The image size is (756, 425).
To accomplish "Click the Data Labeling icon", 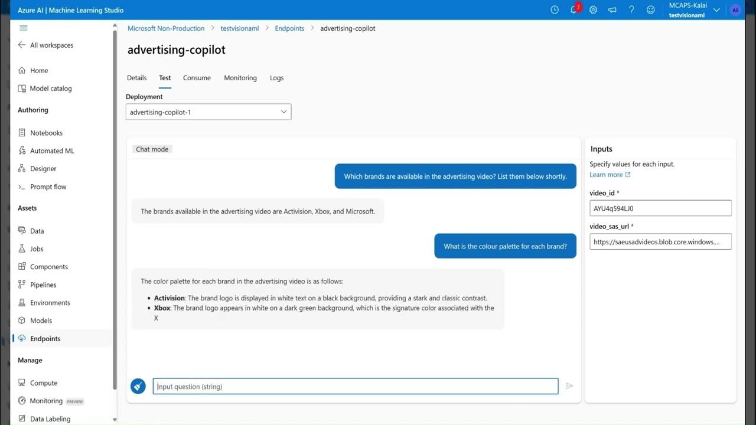I will (22, 419).
